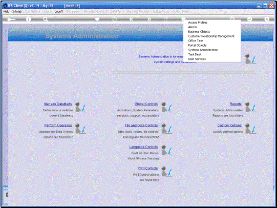Open the Infolab menu
The image size is (277, 208).
coord(17,11)
